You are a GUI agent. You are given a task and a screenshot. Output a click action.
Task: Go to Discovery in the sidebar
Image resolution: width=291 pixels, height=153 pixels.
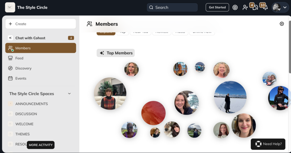click(x=23, y=68)
